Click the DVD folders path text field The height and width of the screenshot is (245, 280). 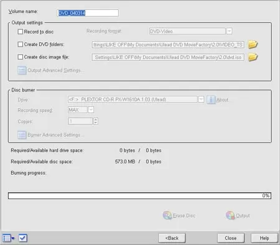click(168, 45)
